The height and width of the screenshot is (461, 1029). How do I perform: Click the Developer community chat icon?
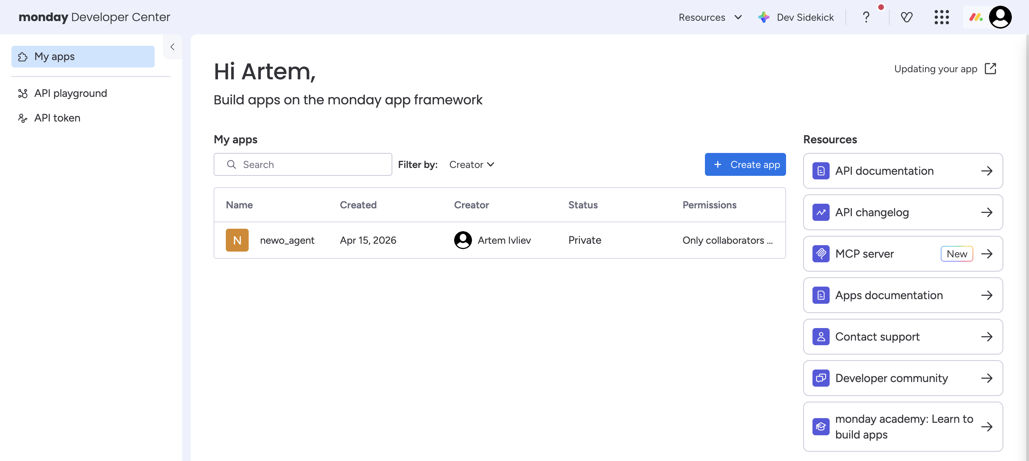821,378
